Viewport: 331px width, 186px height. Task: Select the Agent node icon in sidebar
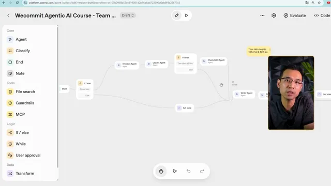10,39
